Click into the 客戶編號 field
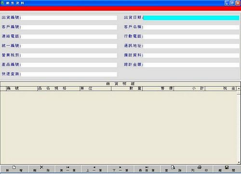Image resolution: width=241 pixels, height=174 pixels. coord(69,27)
